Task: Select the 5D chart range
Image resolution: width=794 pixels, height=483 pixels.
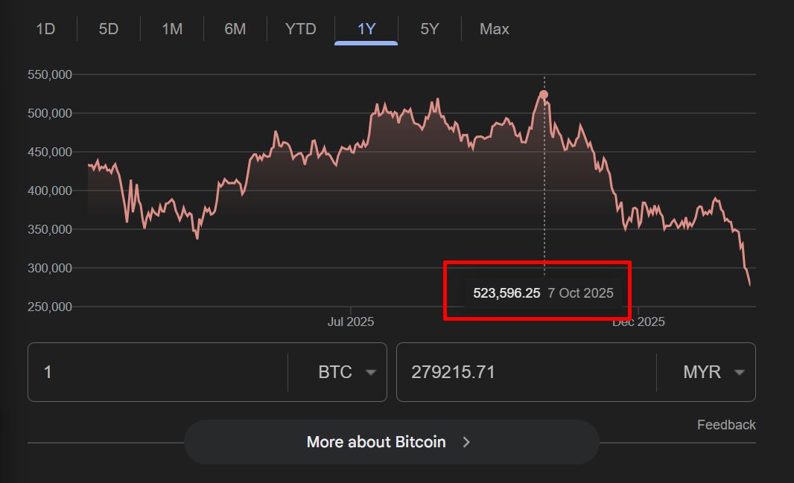Action: [x=109, y=29]
